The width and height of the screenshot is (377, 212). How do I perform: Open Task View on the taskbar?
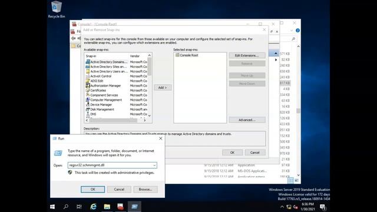coord(79,207)
